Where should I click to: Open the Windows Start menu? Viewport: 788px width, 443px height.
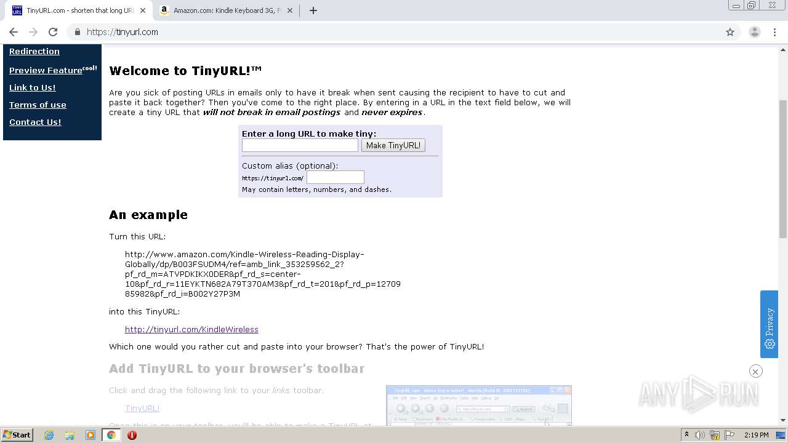point(17,434)
